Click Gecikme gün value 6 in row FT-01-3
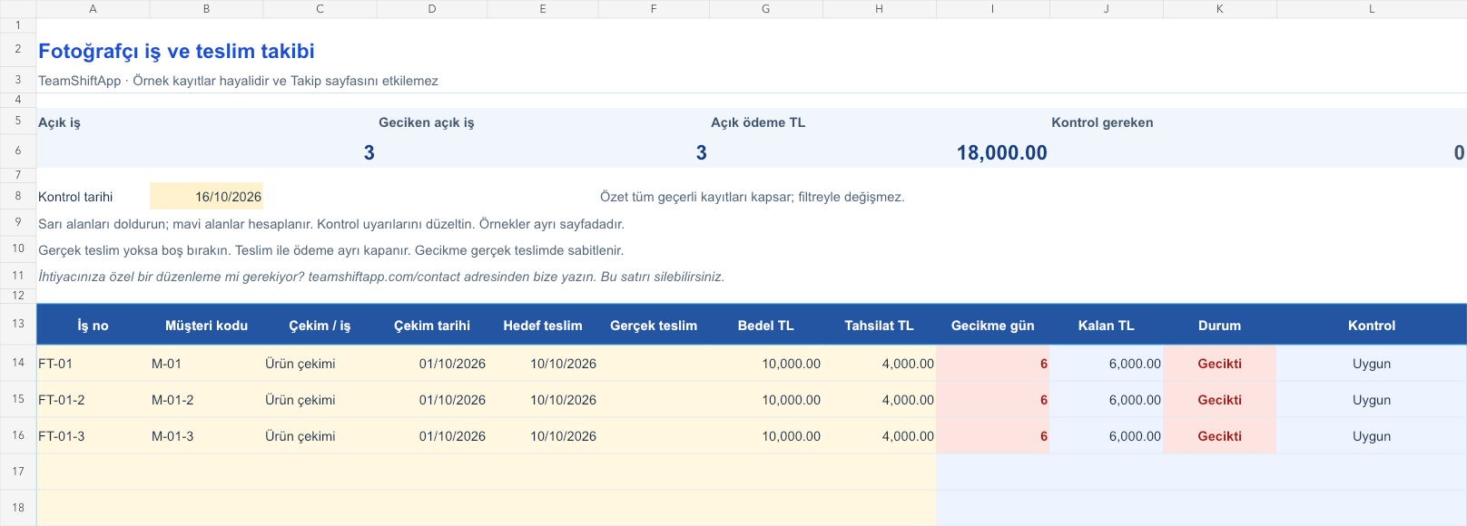Viewport: 1467px width, 526px height. pos(992,435)
